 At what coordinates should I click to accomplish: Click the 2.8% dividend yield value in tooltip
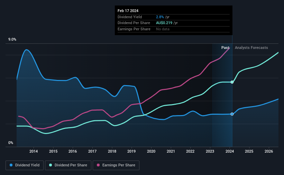coord(160,17)
